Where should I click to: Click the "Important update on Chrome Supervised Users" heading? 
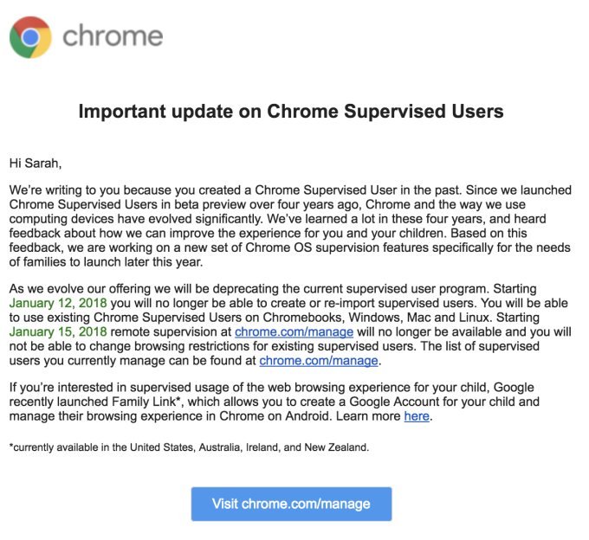click(x=291, y=111)
